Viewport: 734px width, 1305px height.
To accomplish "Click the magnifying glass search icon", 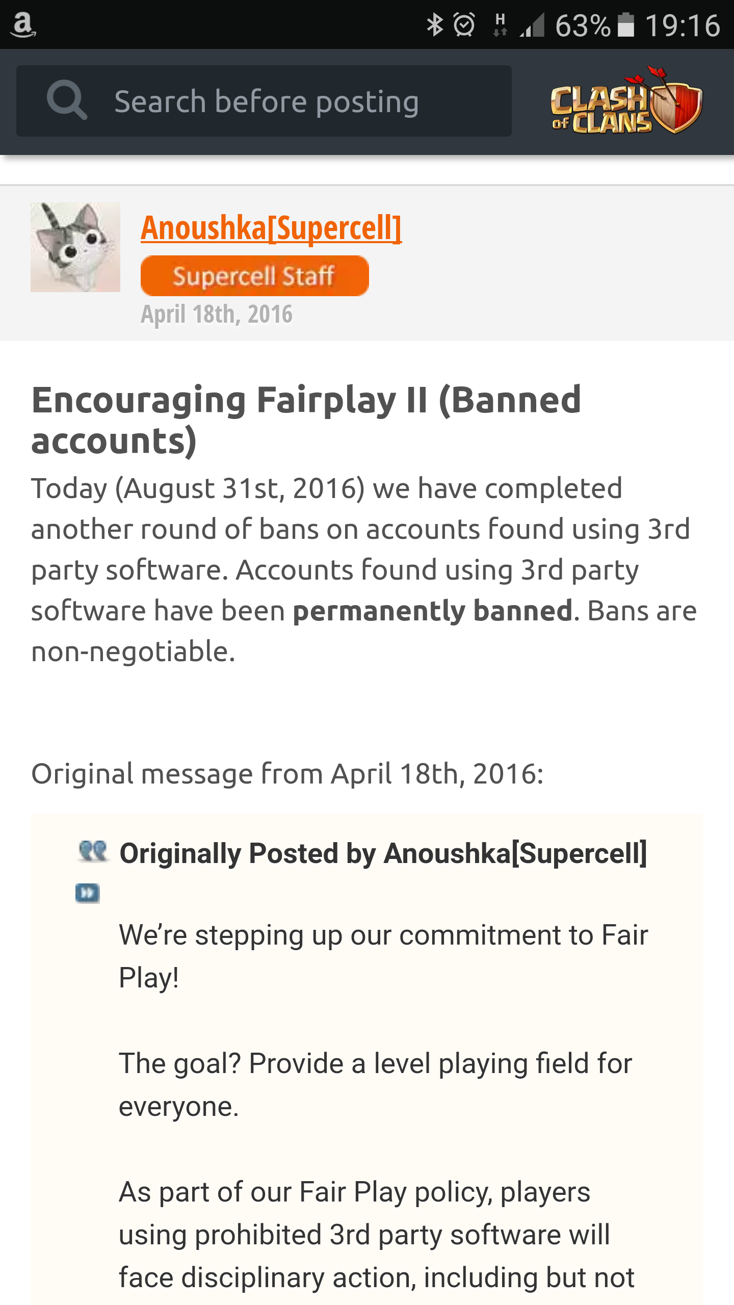I will (67, 100).
